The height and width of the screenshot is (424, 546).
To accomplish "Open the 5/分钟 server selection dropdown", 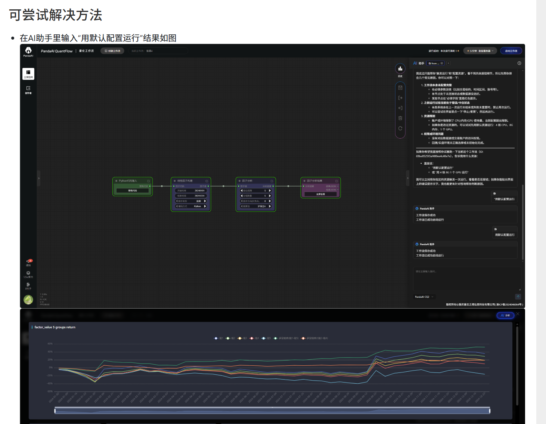I will [480, 51].
